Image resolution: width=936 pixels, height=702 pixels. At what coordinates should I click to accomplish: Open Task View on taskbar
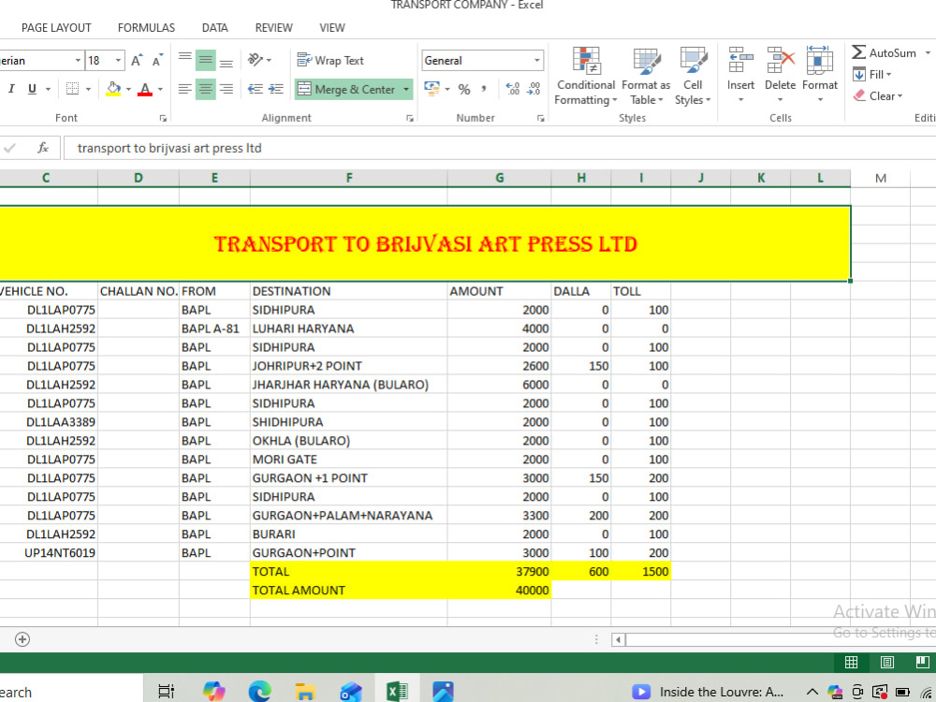[166, 692]
